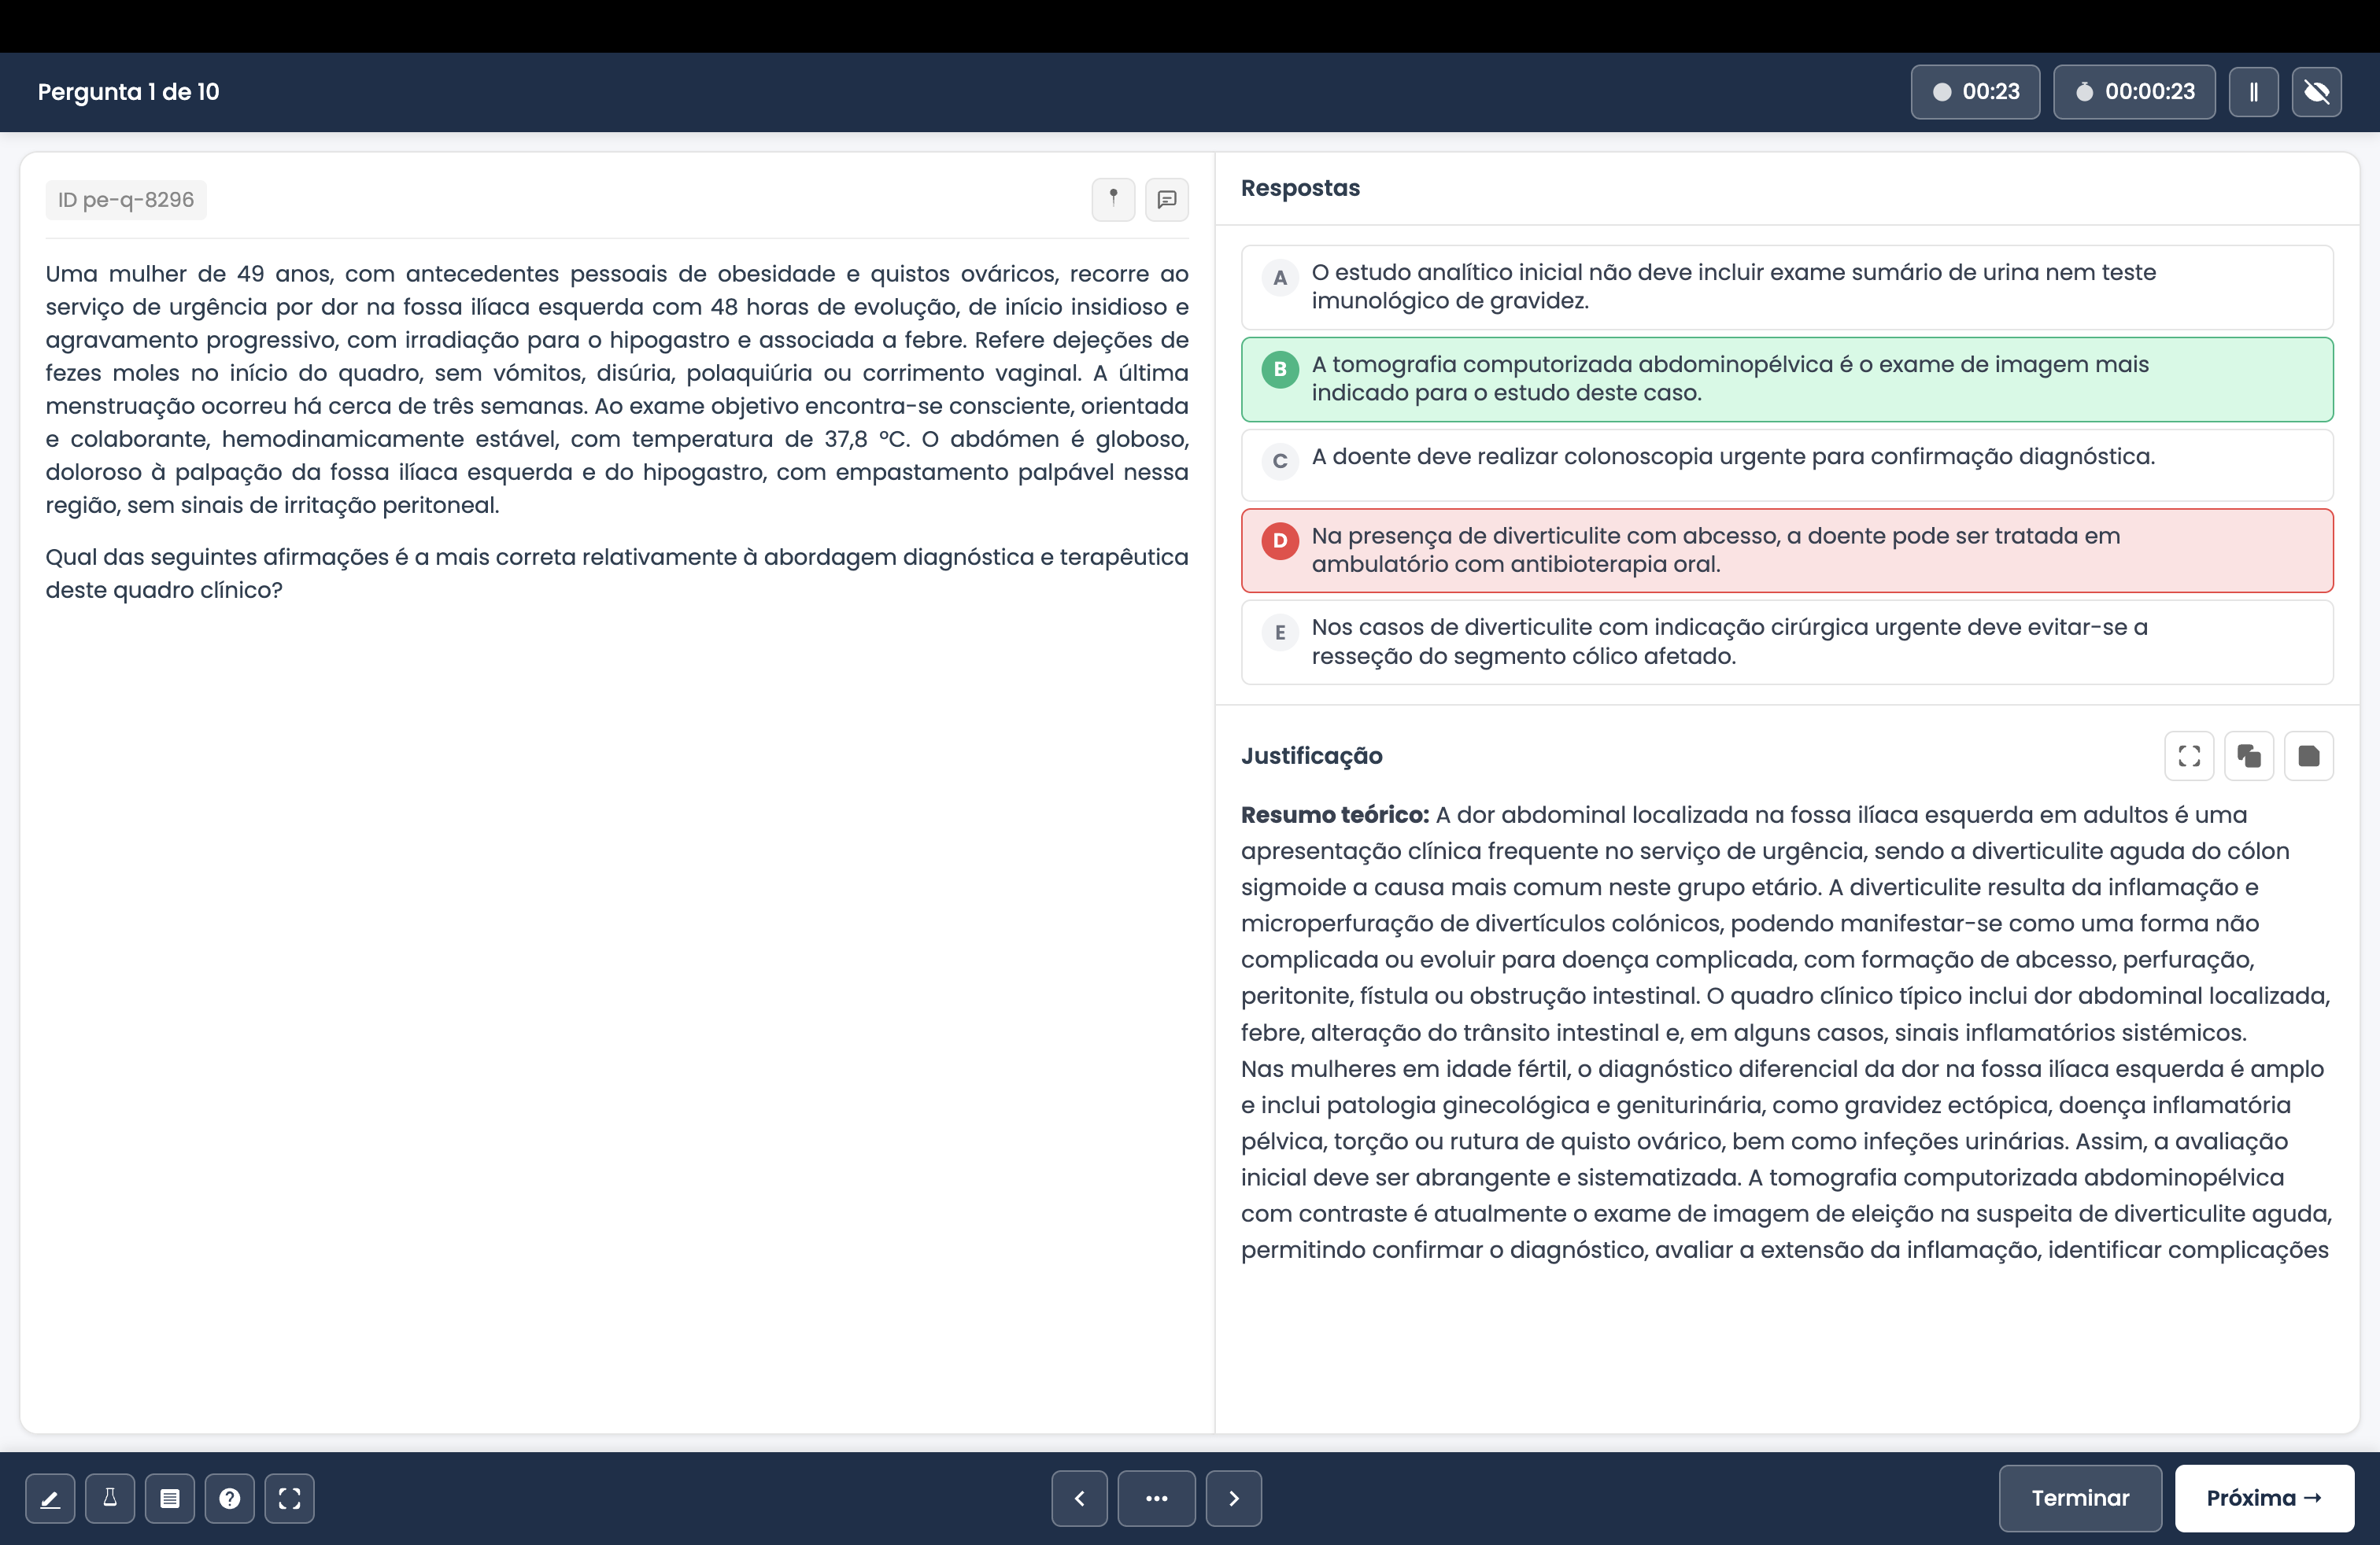The image size is (2380, 1545).
Task: Click the Terminar button
Action: 2079,1498
